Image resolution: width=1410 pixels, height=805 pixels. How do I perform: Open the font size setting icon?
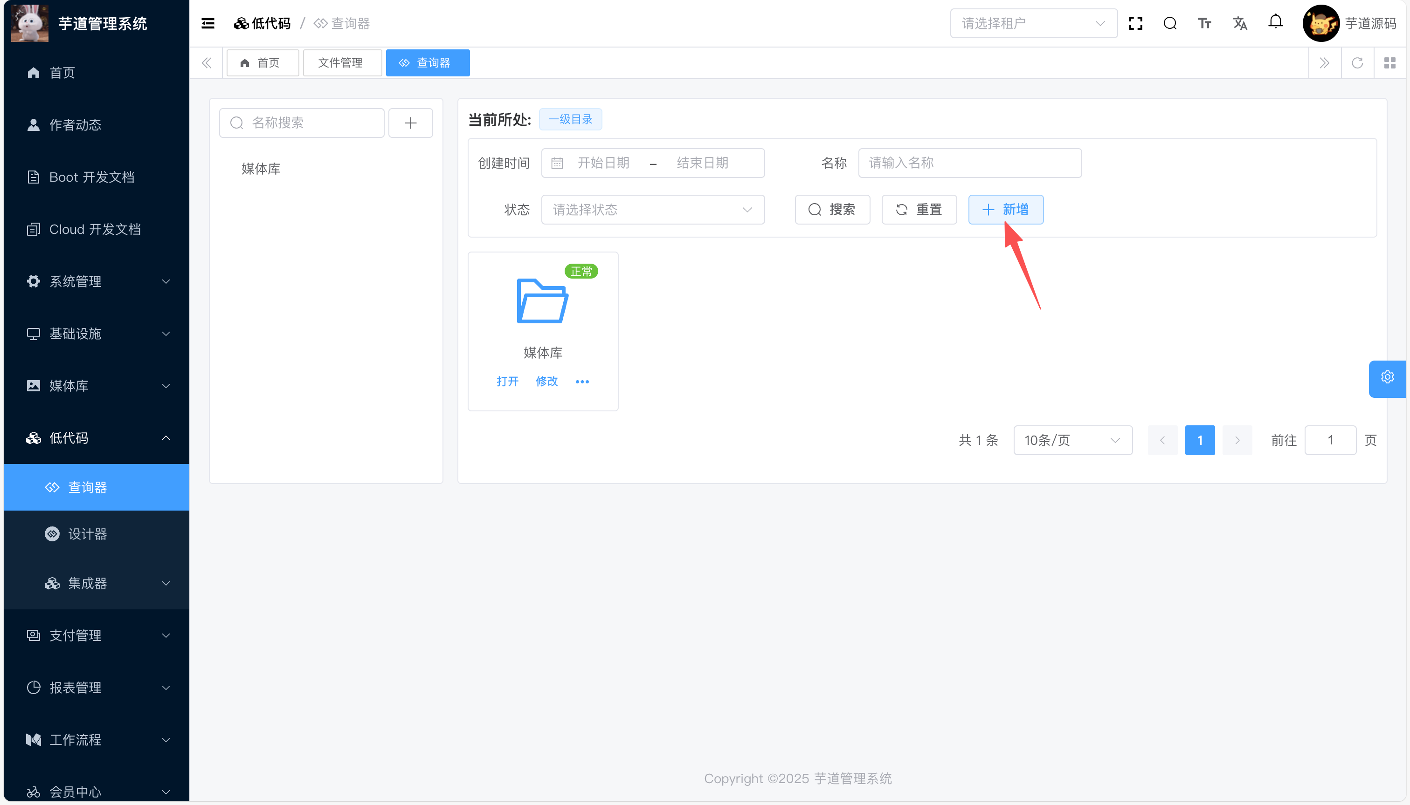click(x=1204, y=23)
